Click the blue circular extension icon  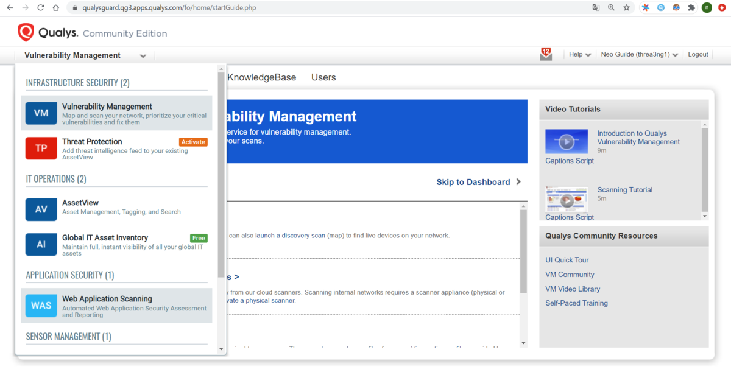click(661, 8)
